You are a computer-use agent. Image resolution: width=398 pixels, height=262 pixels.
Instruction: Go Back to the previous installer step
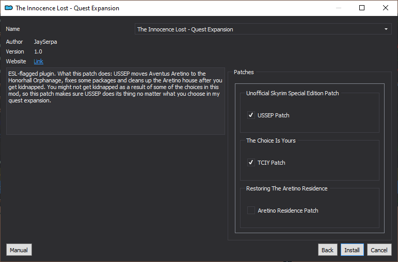327,250
